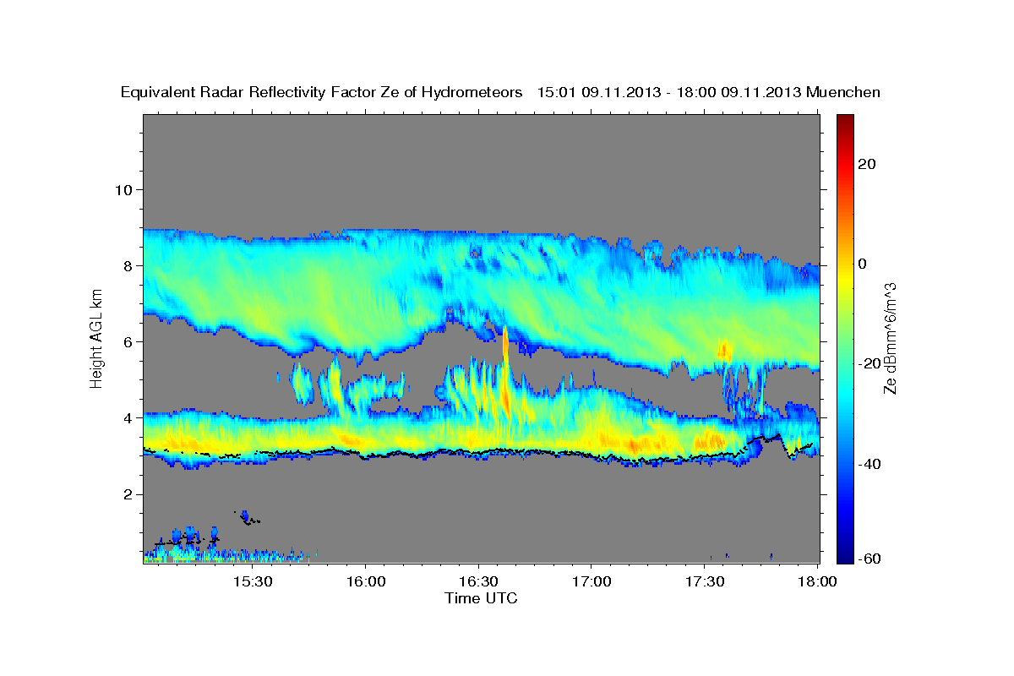Click the colorbar tick label -60

[x=869, y=559]
